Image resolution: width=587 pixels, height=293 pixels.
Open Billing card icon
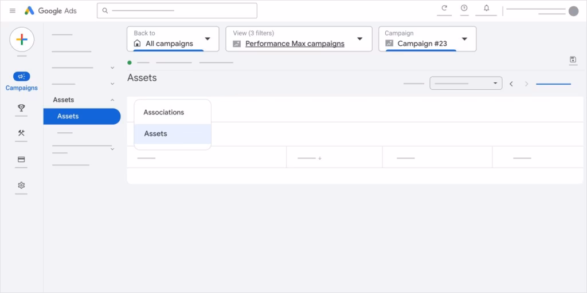click(21, 160)
